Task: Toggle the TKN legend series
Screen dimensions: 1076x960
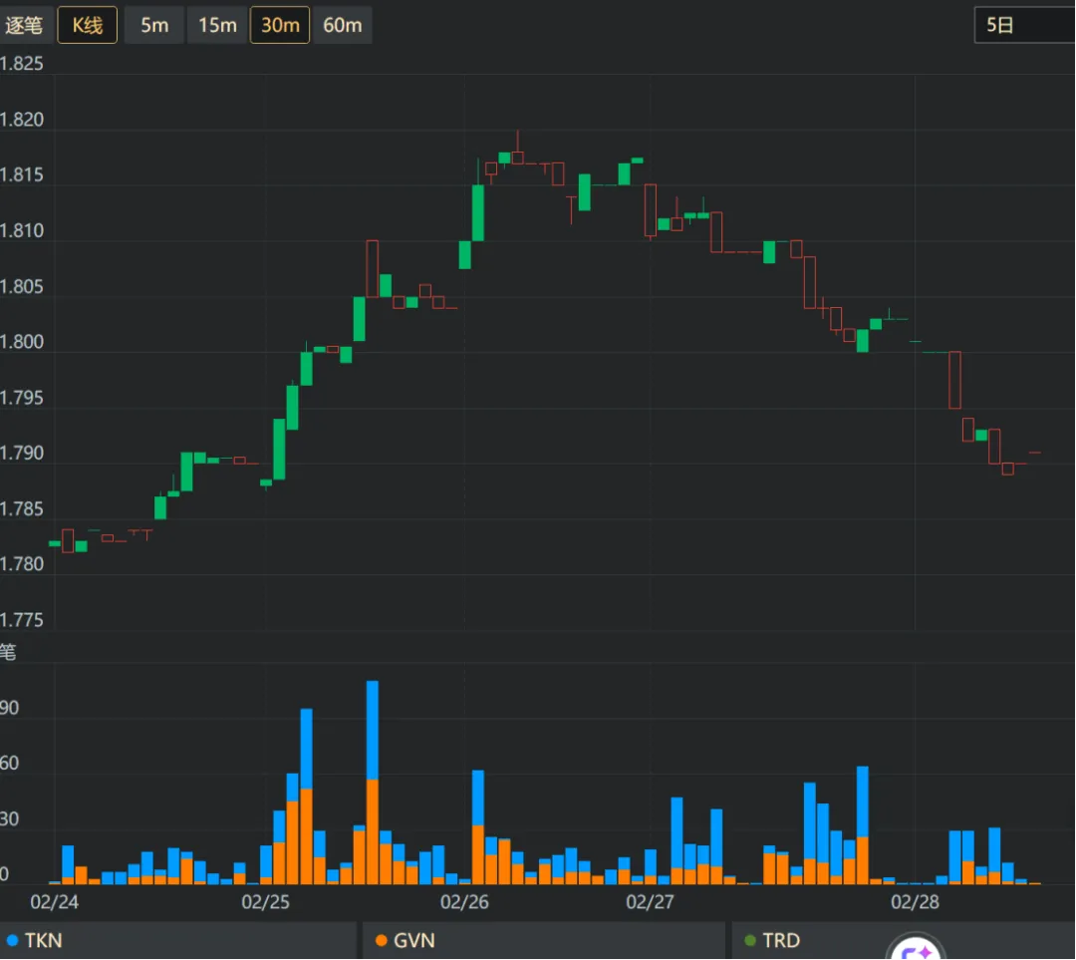Action: [x=177, y=940]
